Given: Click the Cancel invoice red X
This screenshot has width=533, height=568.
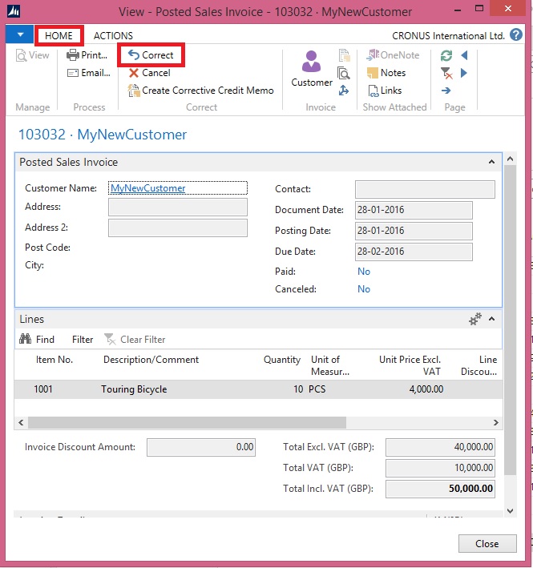Looking at the screenshot, I should click(150, 73).
